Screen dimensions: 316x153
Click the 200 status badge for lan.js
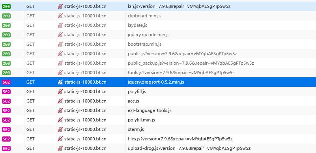(x=6, y=6)
